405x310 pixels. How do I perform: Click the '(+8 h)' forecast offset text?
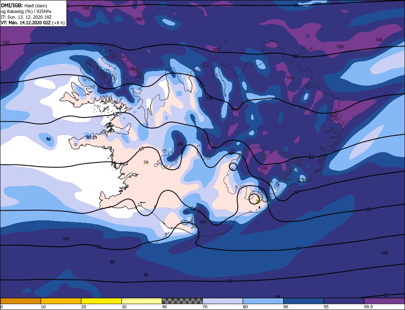(x=58, y=23)
